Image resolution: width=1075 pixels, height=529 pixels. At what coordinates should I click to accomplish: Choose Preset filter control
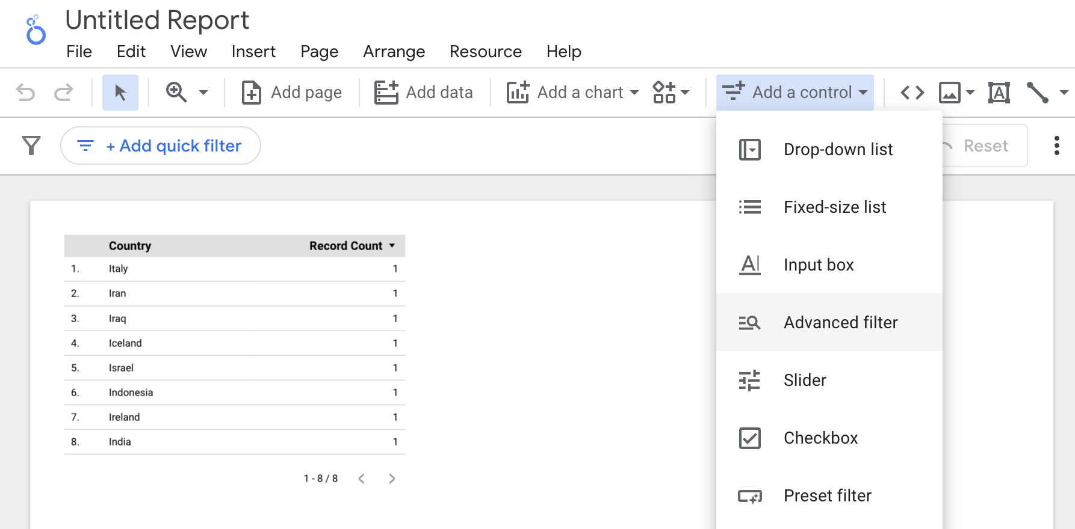pyautogui.click(x=829, y=495)
